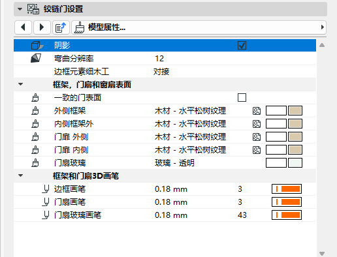Screen dimensions: 337x257
Task: Open 外侧框架 surface material 木材 - 水平松树纹理
Action: pyautogui.click(x=190, y=111)
